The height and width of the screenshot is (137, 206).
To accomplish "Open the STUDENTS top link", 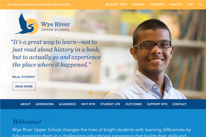I will point(157,4).
